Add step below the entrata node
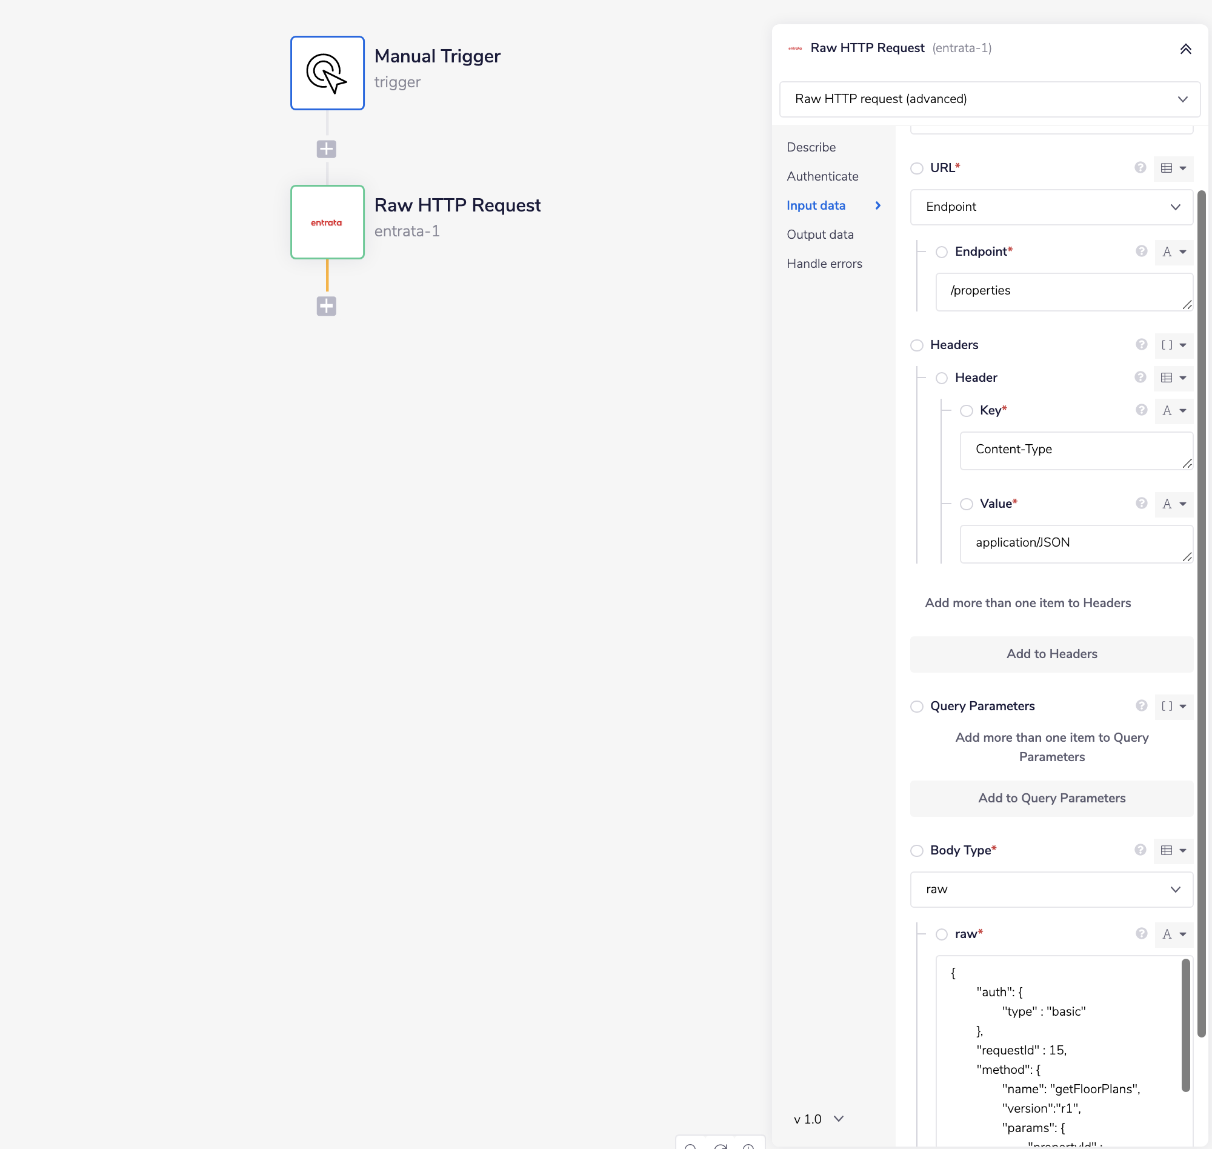The image size is (1212, 1149). tap(327, 305)
